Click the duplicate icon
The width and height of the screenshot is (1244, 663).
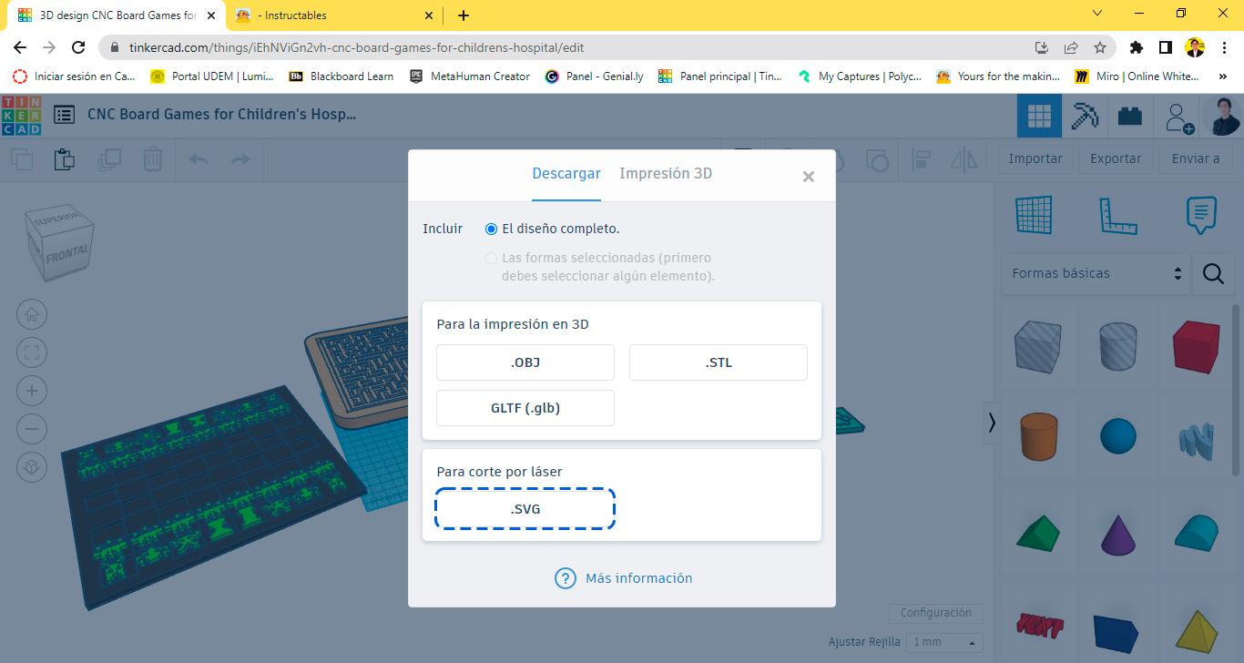click(109, 159)
